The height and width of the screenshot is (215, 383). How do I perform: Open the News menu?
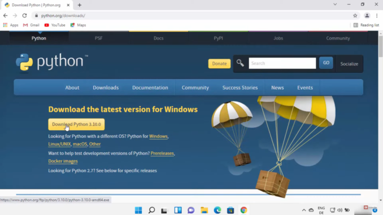coord(277,87)
